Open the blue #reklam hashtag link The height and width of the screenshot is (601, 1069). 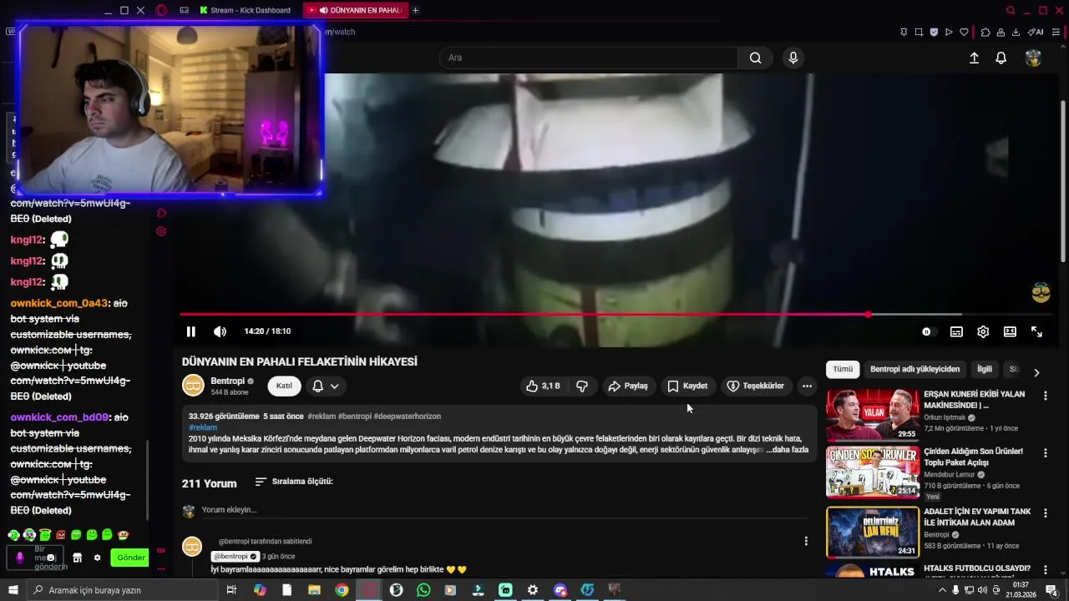pyautogui.click(x=203, y=427)
